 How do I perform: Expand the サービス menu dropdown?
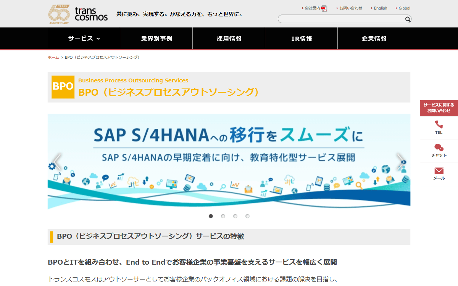click(84, 39)
